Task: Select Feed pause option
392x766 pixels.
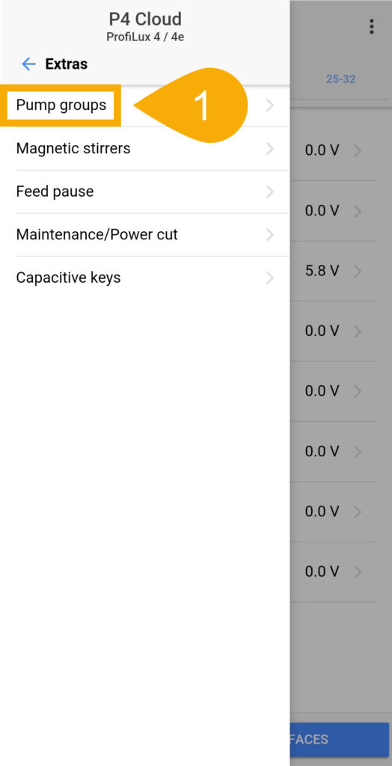Action: pos(144,191)
